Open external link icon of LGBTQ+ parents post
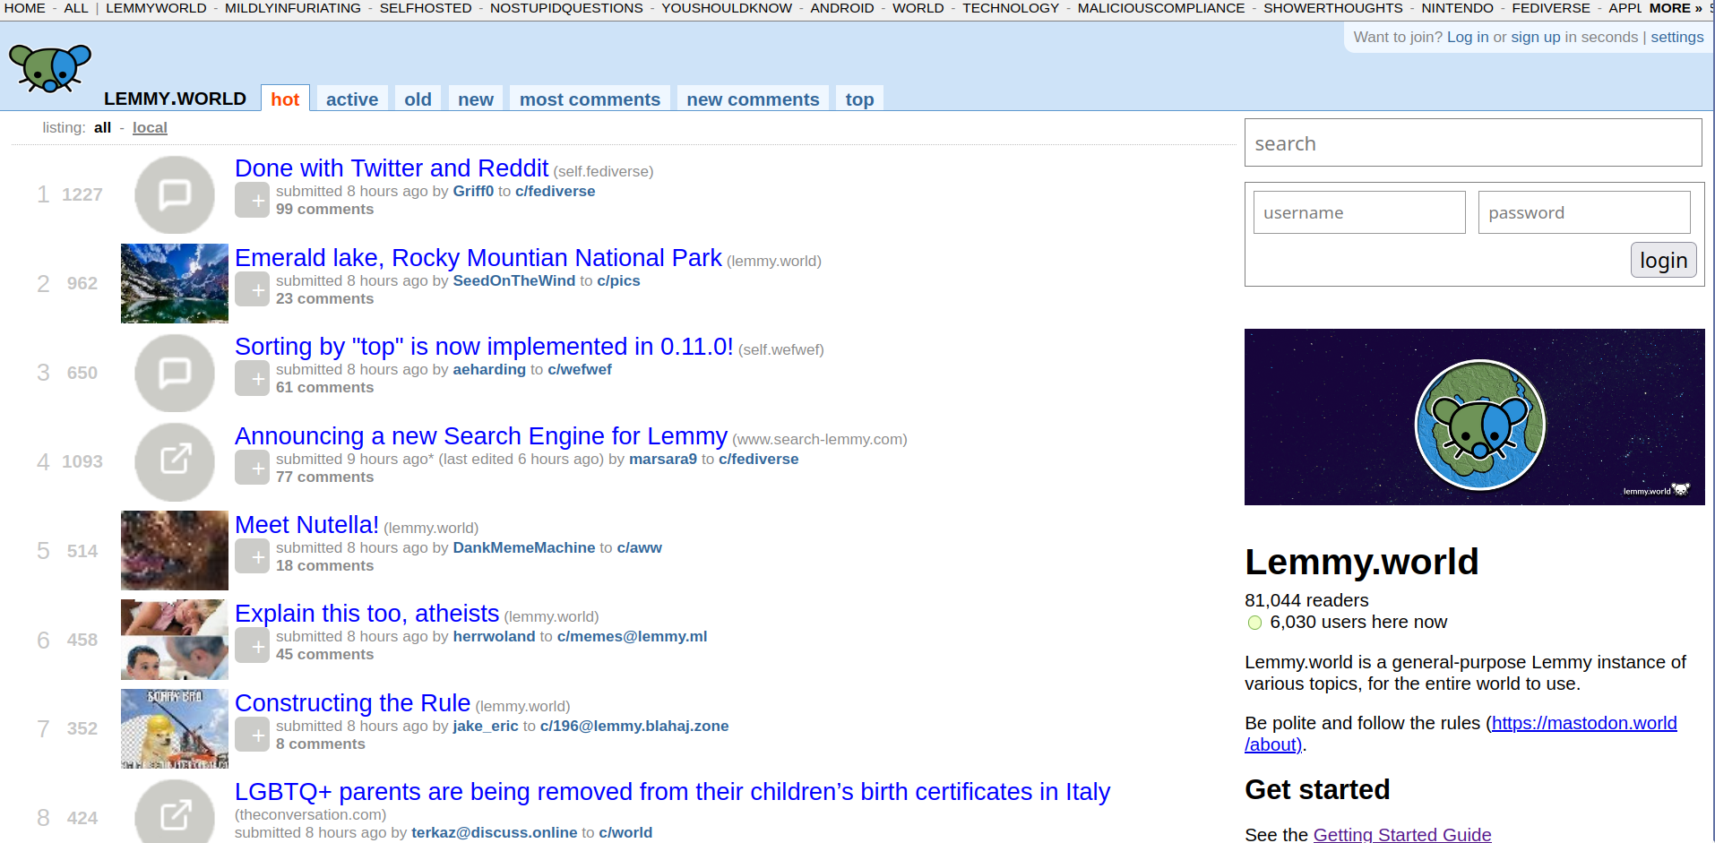1715x843 pixels. 175,813
